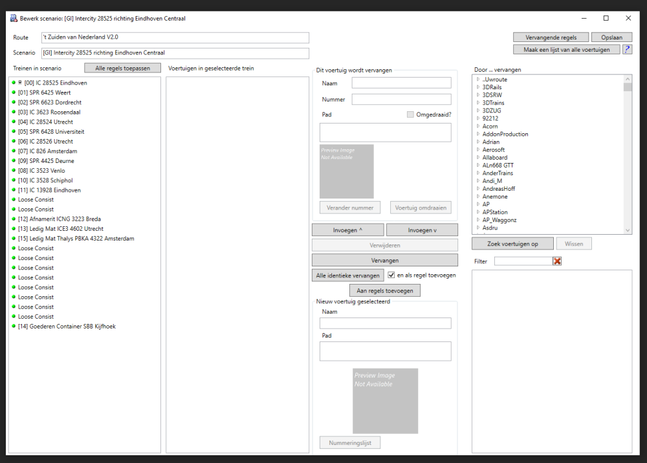Viewport: 647px width, 463px height.
Task: Click the blue question mark help icon
Action: [x=627, y=49]
